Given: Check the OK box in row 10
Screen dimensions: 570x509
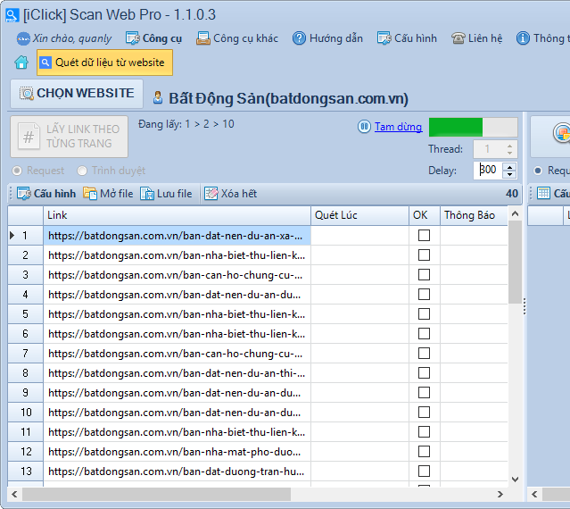Looking at the screenshot, I should click(424, 413).
